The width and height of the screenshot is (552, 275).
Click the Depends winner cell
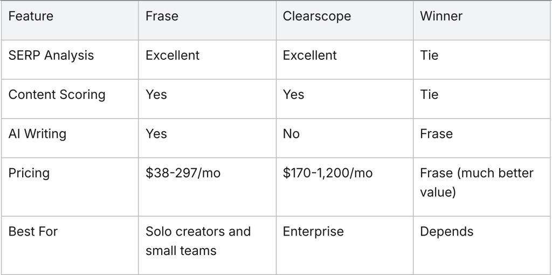[446, 232]
